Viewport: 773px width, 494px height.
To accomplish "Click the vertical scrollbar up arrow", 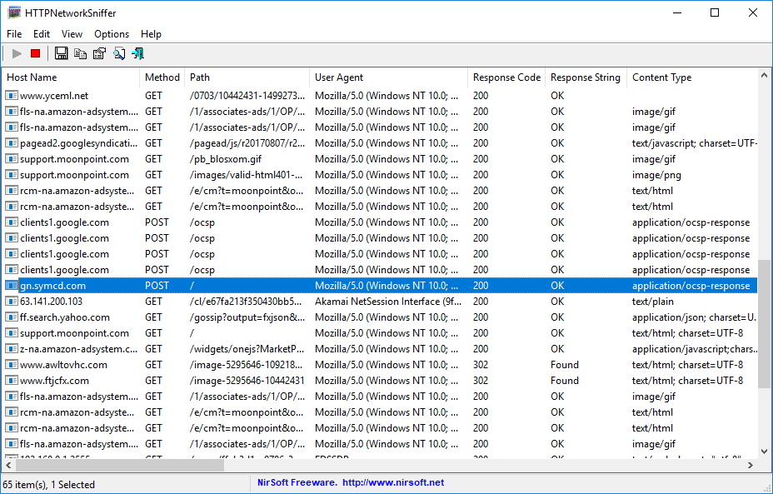I will pyautogui.click(x=764, y=76).
